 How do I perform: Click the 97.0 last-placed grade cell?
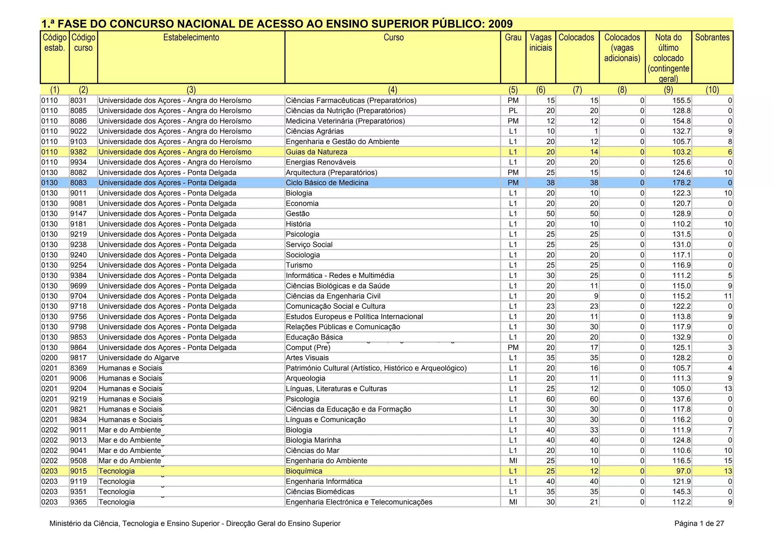coord(683,471)
